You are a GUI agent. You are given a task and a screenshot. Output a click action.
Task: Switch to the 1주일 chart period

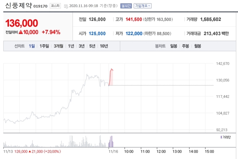(x=44, y=46)
